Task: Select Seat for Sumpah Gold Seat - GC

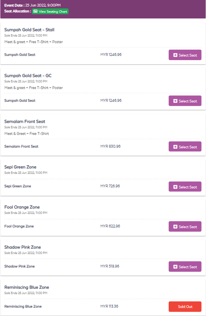Action: tap(185, 101)
